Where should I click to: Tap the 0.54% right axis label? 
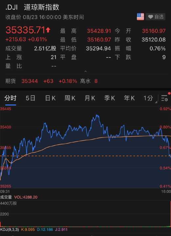click(165, 168)
